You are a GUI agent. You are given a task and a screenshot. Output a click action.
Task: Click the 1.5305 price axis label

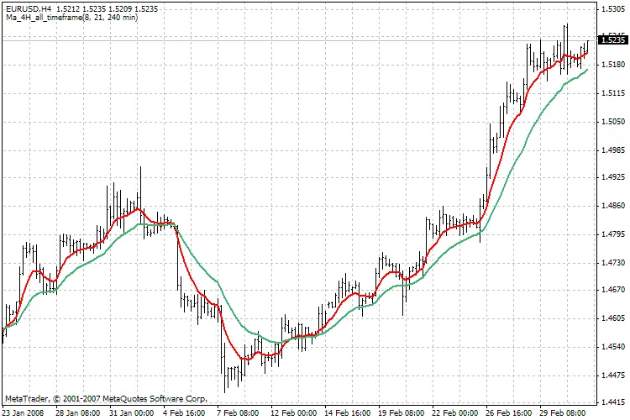pyautogui.click(x=613, y=9)
